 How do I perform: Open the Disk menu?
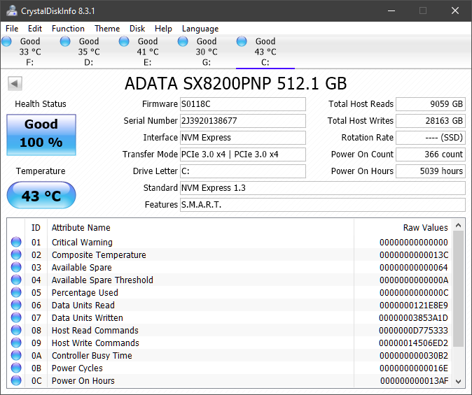(137, 29)
